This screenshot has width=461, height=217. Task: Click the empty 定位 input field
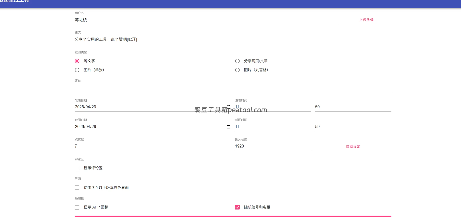233,87
